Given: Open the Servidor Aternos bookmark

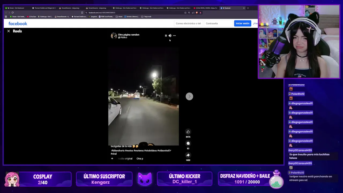Looking at the screenshot, I should point(132,17).
